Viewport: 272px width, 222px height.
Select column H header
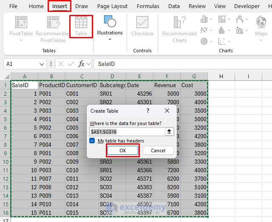[x=221, y=77]
